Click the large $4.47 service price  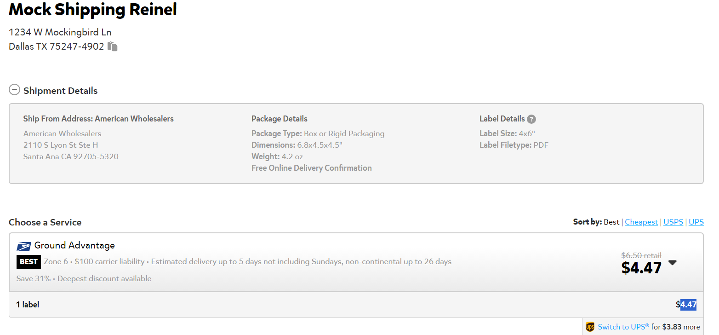641,267
